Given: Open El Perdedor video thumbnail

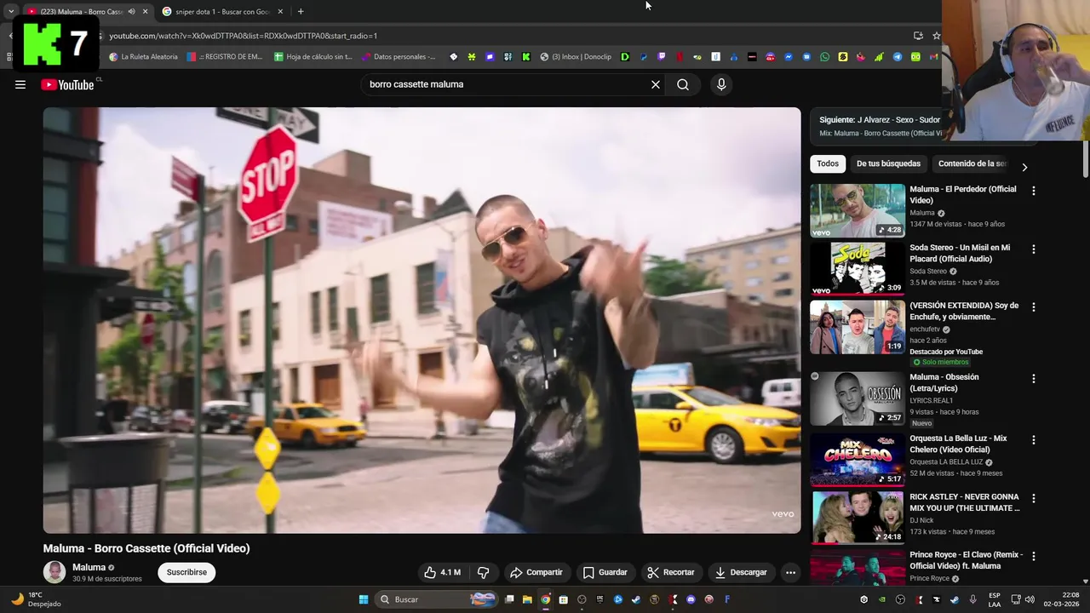Looking at the screenshot, I should tap(858, 210).
